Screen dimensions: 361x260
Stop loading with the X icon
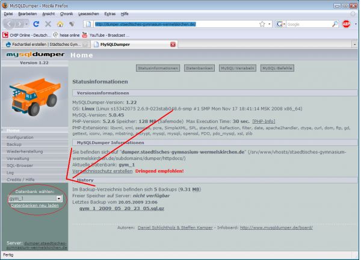(x=48, y=24)
